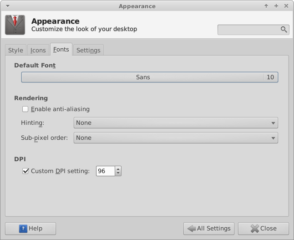The height and width of the screenshot is (240, 294).
Task: Switch to the Style tab
Action: click(x=15, y=50)
